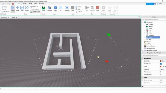166x93 pixels.
Task: Switch to the HOME ribbon tab
Action: pos(19,4)
